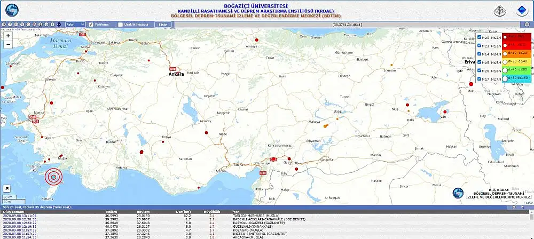
Task: Click the concentric-circle earthquake marker near Marmaris
Action: tap(53, 177)
